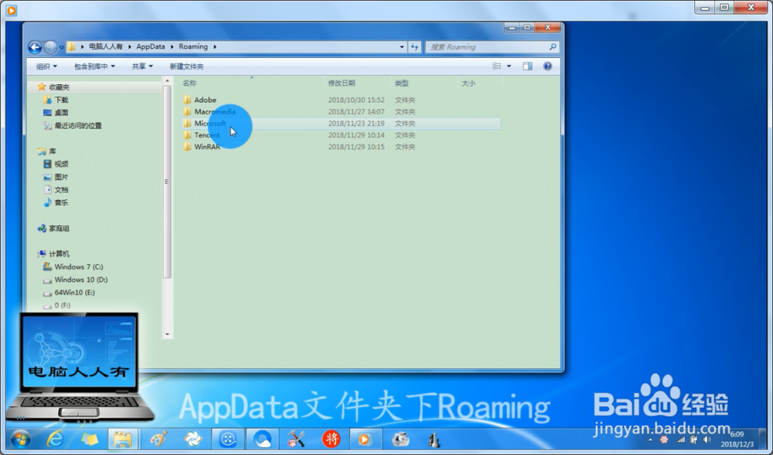Click 库 in navigation pane
Image resolution: width=773 pixels, height=455 pixels.
pos(52,151)
